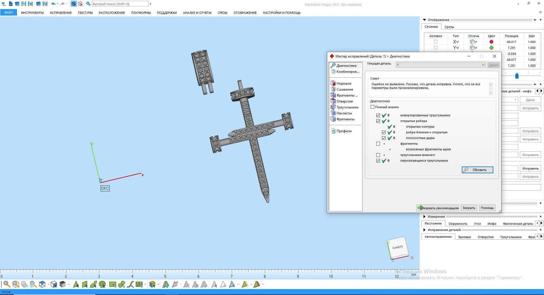Viewport: 544px width, 295px height.
Task: Activate the X section checkbox
Action: click(x=436, y=42)
